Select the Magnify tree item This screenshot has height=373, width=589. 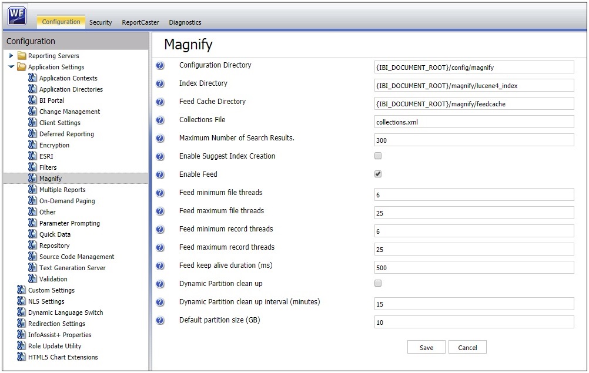[x=51, y=179]
